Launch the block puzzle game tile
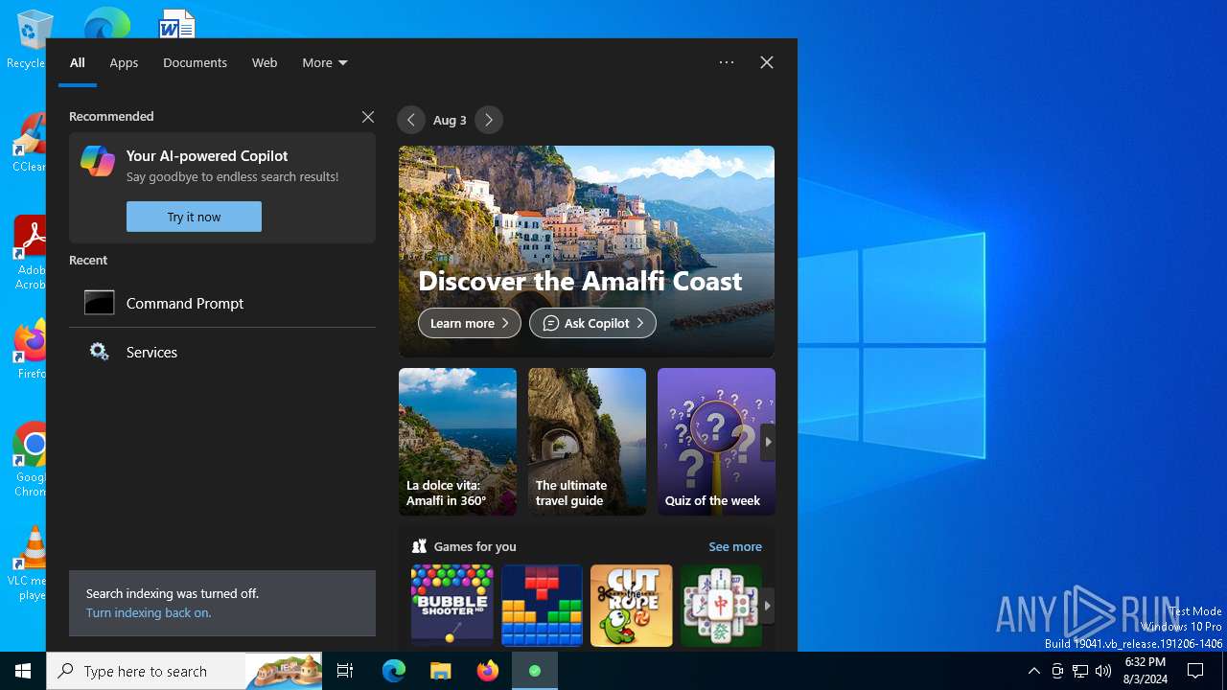 542,606
